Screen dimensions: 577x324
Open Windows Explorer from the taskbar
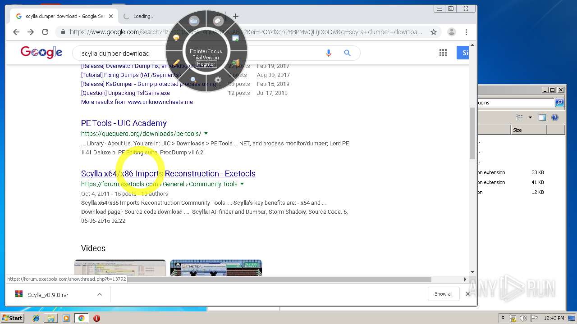[51, 318]
